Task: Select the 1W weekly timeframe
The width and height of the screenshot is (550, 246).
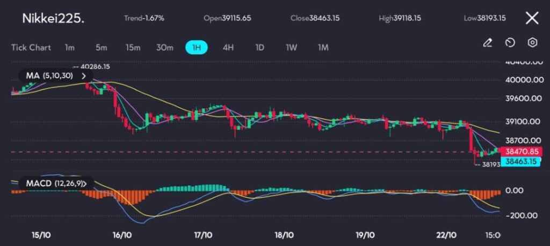Action: coord(291,47)
